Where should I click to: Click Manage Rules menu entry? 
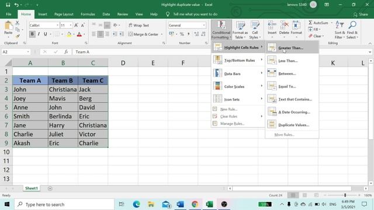pos(238,124)
